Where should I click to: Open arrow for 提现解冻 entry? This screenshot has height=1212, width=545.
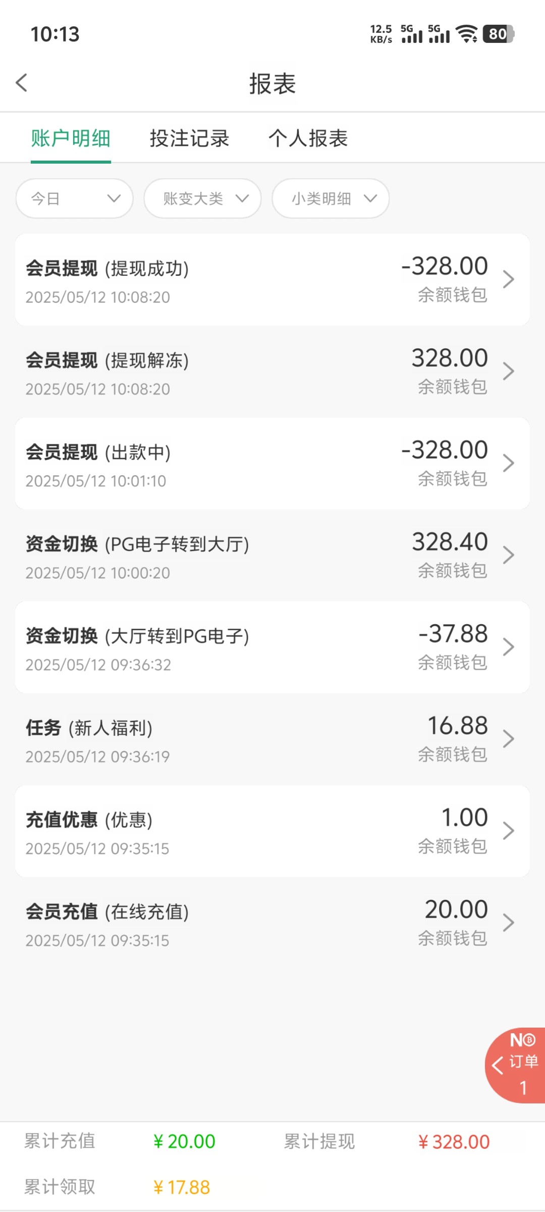tap(508, 371)
